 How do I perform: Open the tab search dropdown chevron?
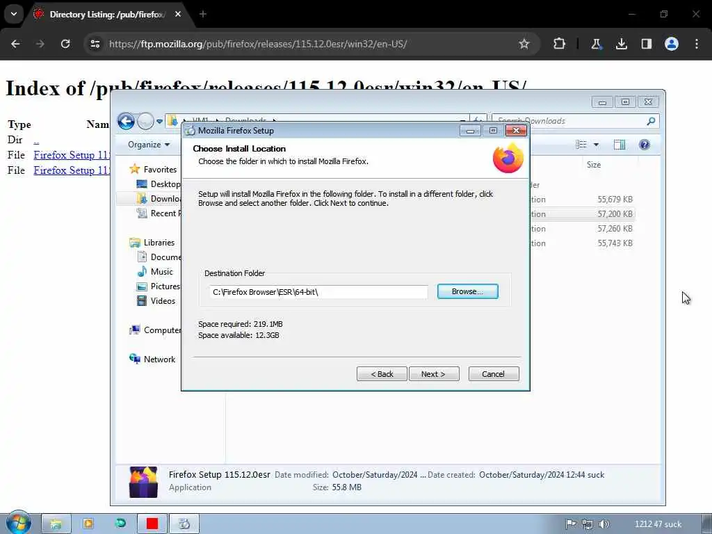tap(14, 14)
